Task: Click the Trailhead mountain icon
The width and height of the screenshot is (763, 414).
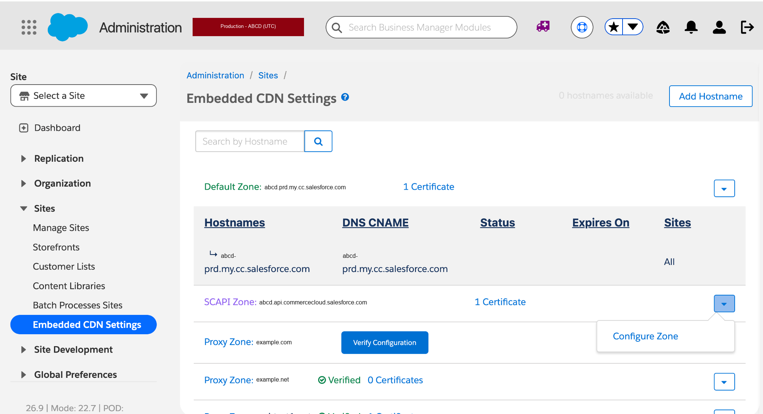Action: click(663, 27)
